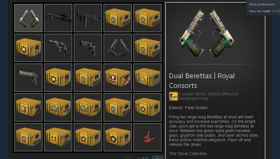Select the case with green diamond badge
Screen dimensions: 280x159
pos(147,78)
